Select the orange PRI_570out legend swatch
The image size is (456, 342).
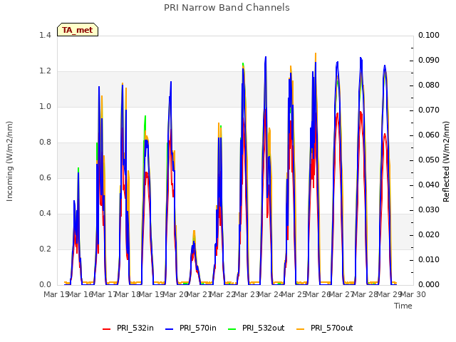(x=300, y=329)
